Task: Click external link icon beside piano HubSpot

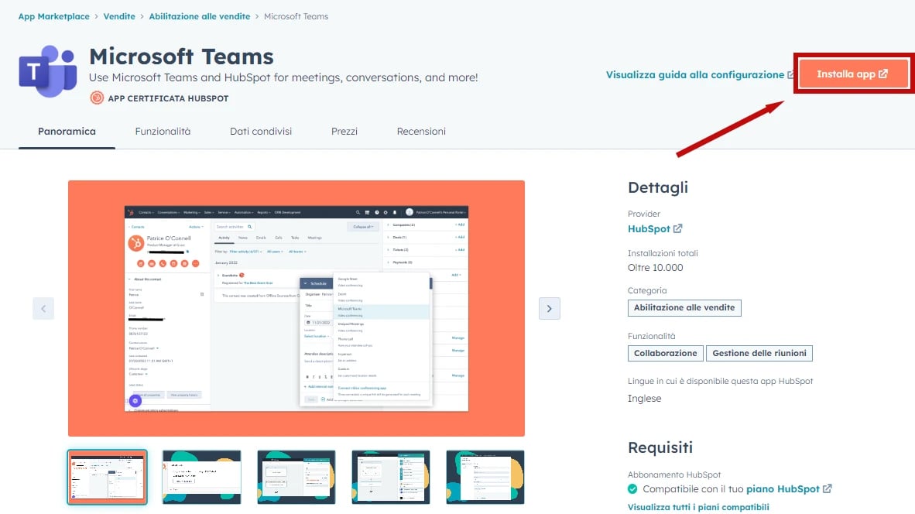Action: point(828,489)
